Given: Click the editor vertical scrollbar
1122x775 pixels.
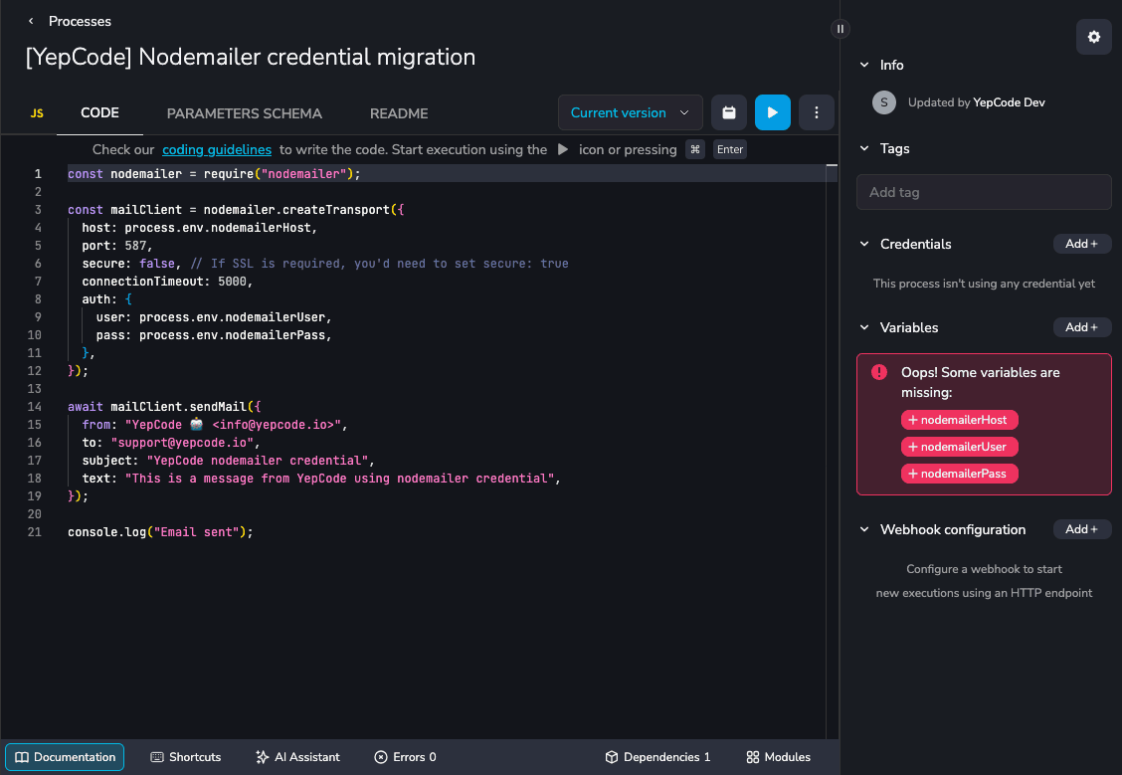Looking at the screenshot, I should pyautogui.click(x=832, y=451).
